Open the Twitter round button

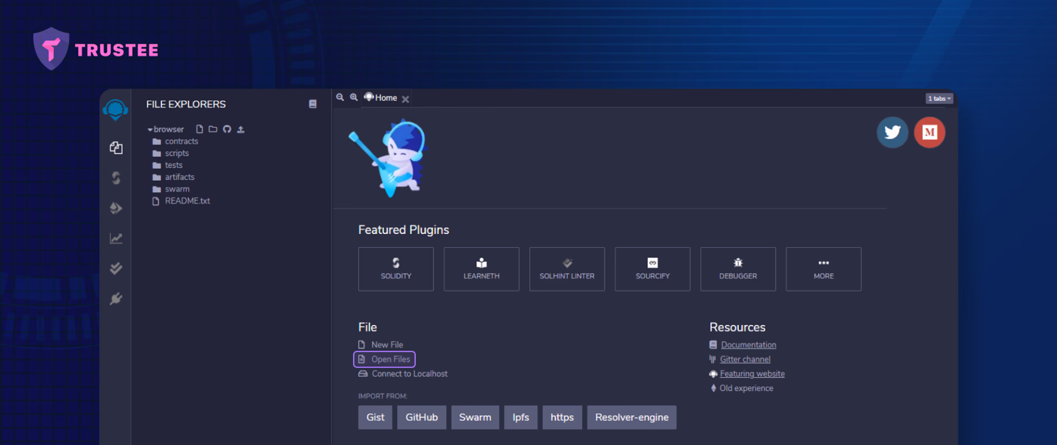click(x=892, y=132)
